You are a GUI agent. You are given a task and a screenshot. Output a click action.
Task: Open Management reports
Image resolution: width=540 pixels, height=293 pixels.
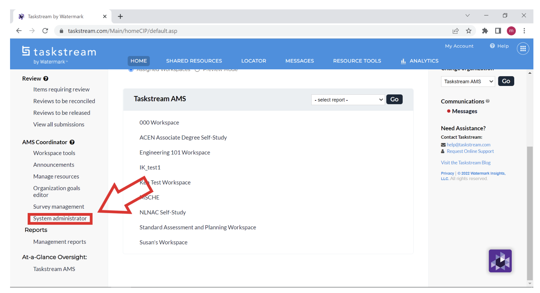point(60,242)
